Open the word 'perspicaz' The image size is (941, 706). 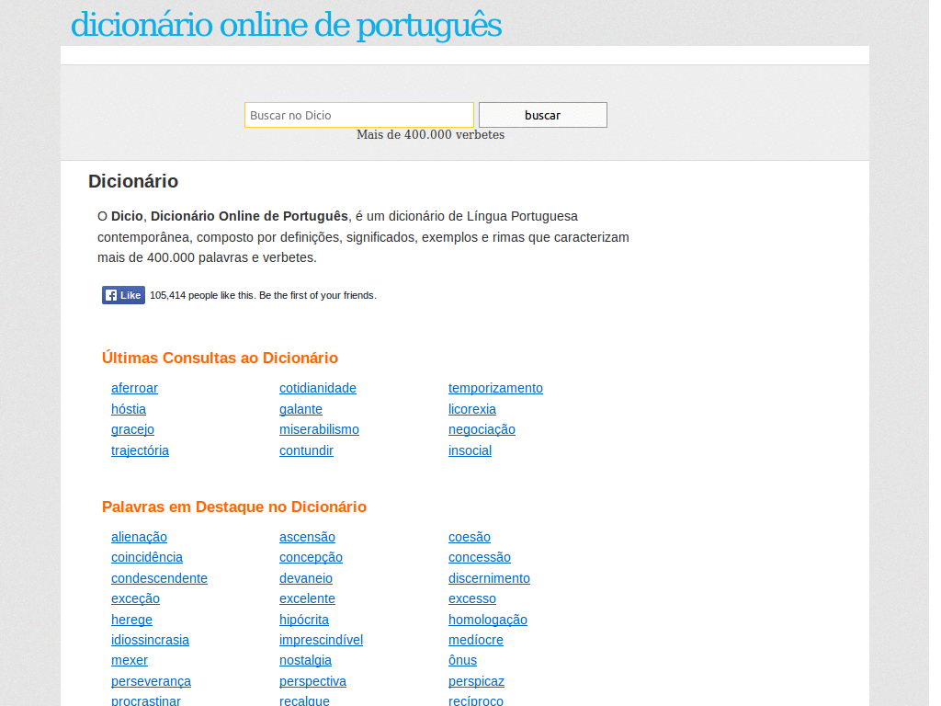(477, 681)
